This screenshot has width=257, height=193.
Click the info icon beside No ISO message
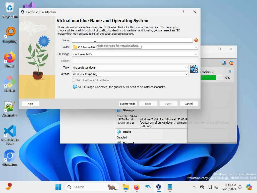[75, 87]
